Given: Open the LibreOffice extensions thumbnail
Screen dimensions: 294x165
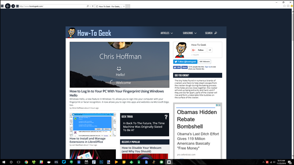Looking at the screenshot, I should [x=93, y=124].
